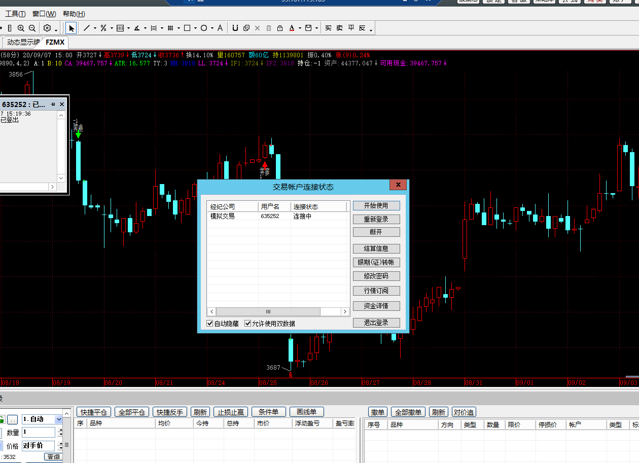Close the 交易帐户连接状态 dialog
639x463 pixels.
[x=398, y=185]
